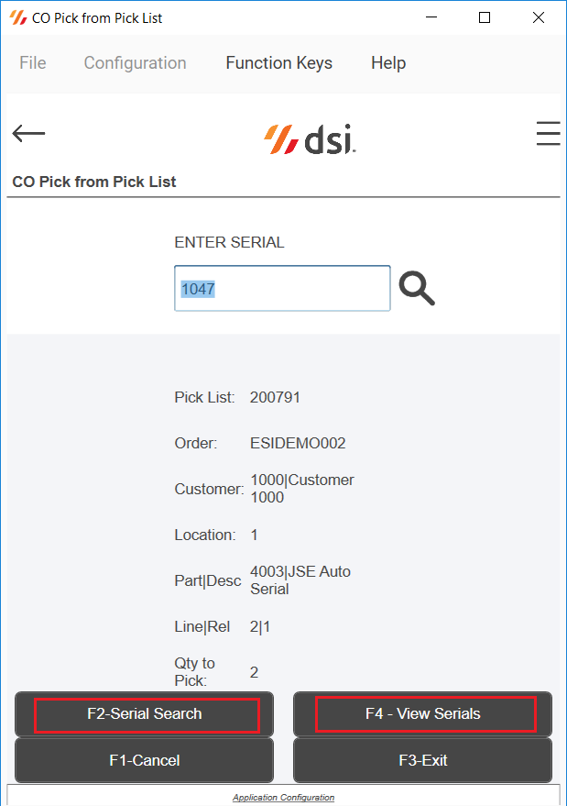Click the F4 - View Serials button

click(422, 714)
